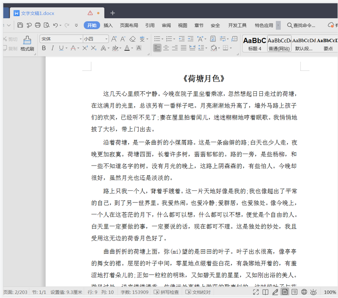Click the strikethrough text icon
Screen dimensions: 338x298
74,48
